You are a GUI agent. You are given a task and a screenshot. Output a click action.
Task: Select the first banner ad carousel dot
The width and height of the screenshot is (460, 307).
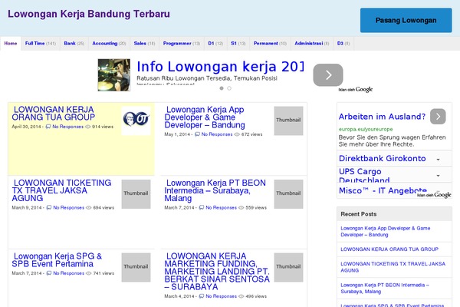pyautogui.click(x=222, y=88)
